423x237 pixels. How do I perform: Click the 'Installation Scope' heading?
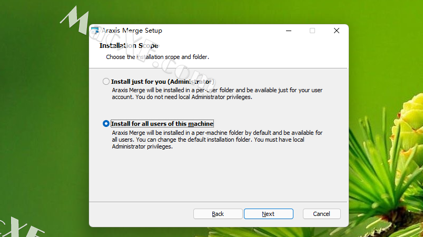(129, 46)
